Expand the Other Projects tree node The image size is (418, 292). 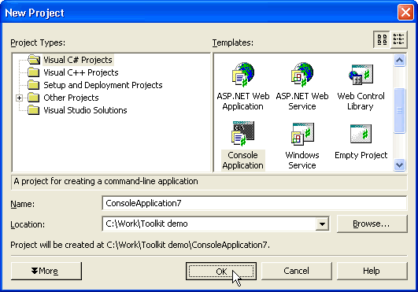[19, 98]
